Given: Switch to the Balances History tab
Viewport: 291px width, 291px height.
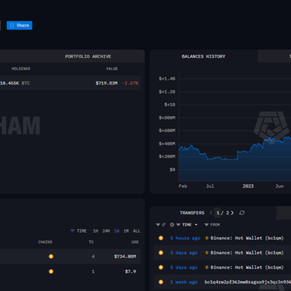Looking at the screenshot, I should [203, 56].
